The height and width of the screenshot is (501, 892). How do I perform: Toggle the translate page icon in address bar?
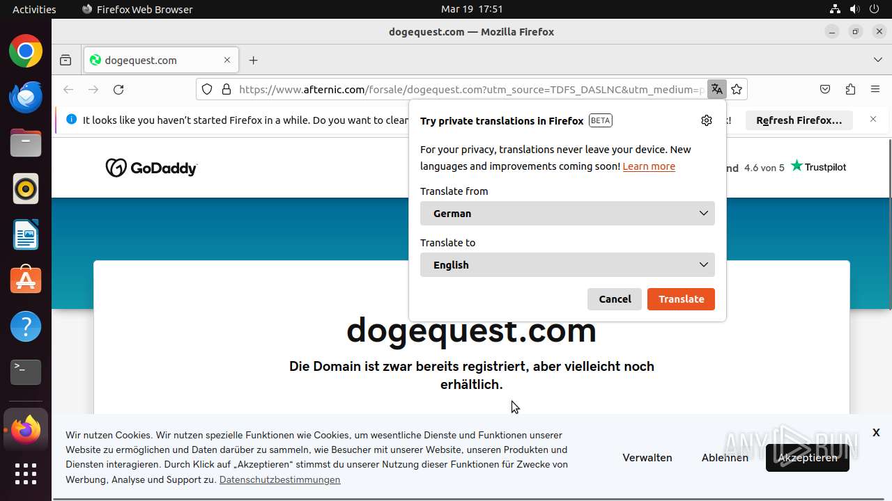(x=716, y=89)
